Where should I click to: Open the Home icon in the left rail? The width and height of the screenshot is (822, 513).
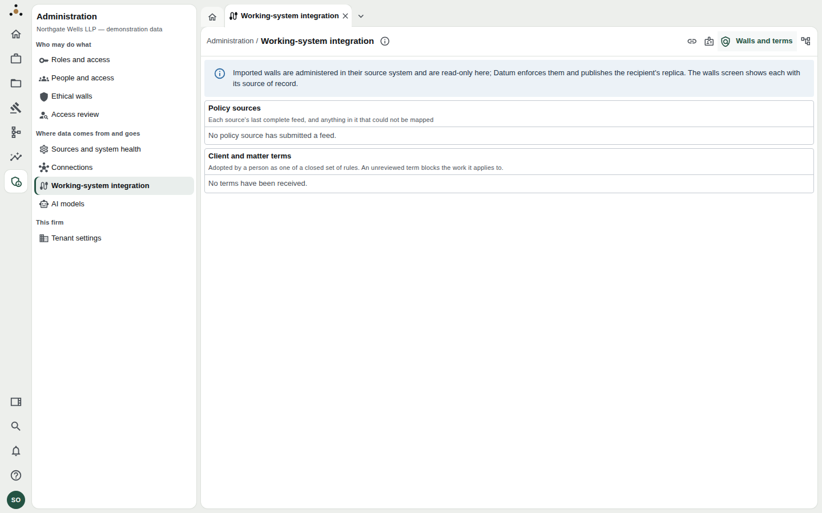pyautogui.click(x=16, y=34)
